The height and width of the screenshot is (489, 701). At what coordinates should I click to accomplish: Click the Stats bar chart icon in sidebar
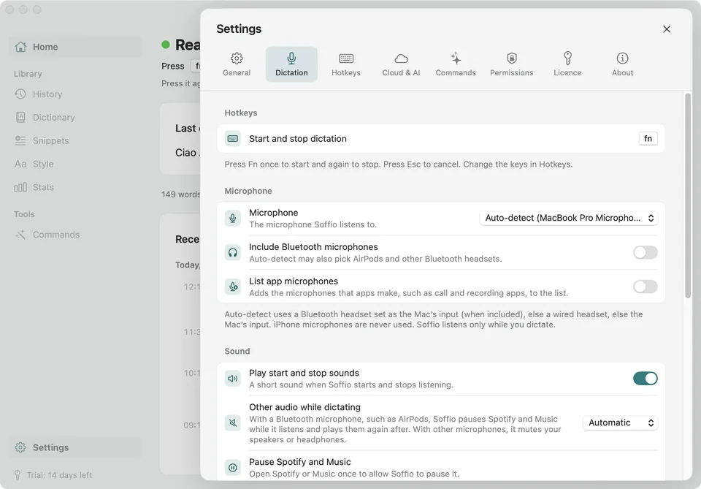tap(20, 187)
